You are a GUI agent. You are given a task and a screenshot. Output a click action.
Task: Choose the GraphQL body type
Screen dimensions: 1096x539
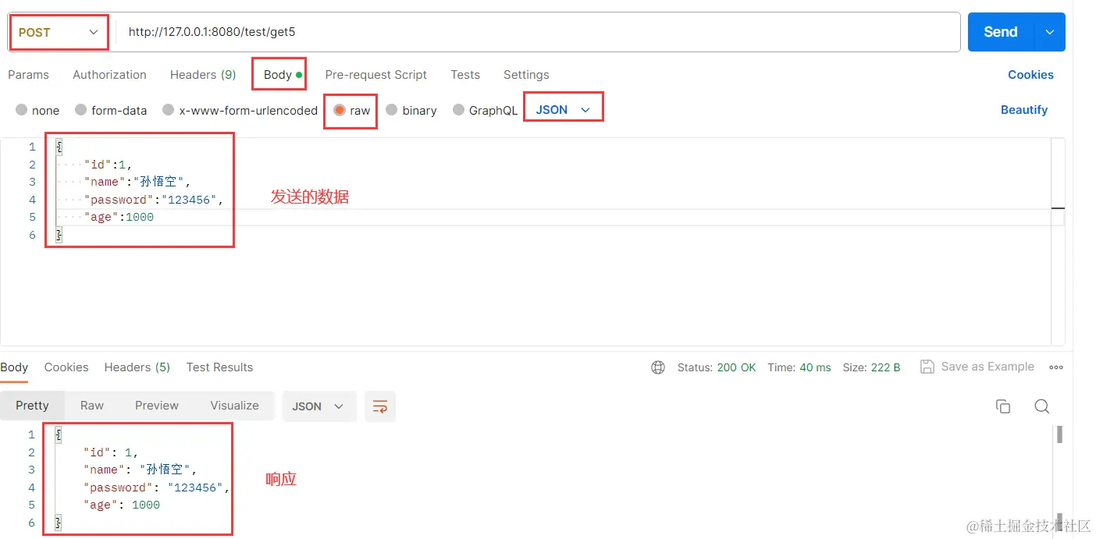(485, 110)
